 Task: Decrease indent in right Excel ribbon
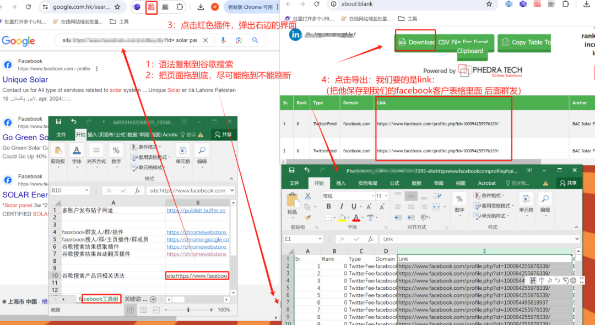(398, 217)
